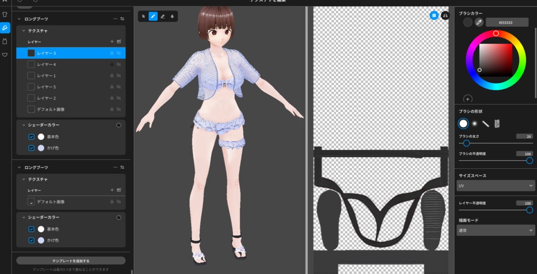The width and height of the screenshot is (537, 274).
Task: Click the current brush color swatch
Action: click(468, 22)
